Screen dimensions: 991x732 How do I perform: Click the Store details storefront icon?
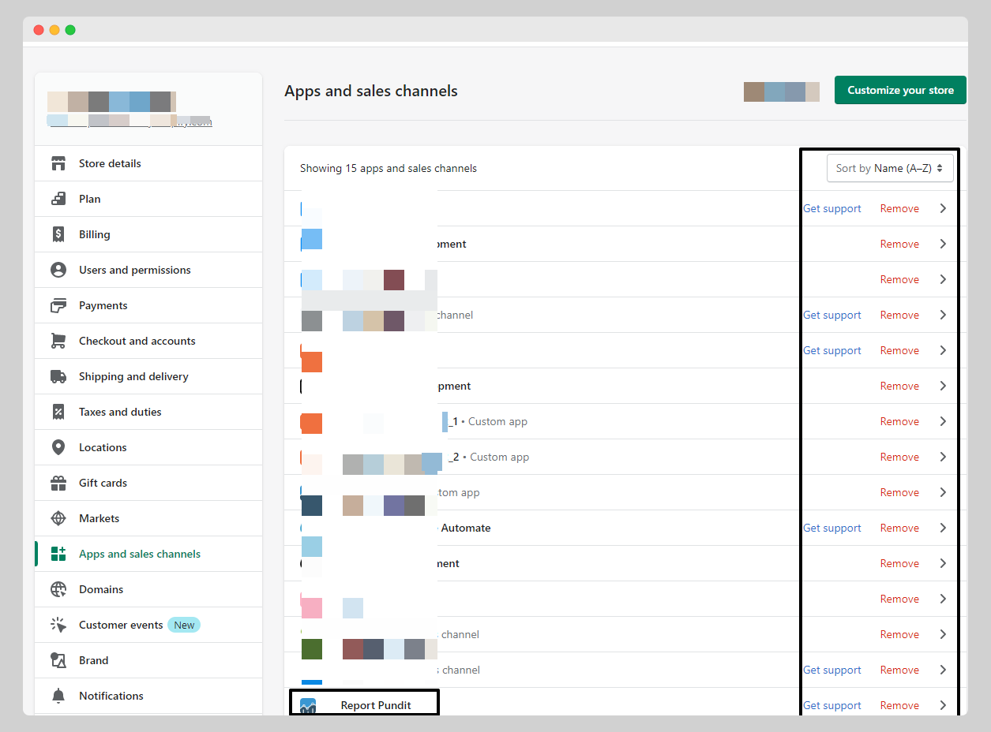pyautogui.click(x=58, y=163)
